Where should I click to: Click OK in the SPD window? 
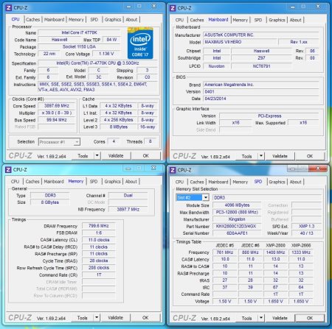point(310,318)
